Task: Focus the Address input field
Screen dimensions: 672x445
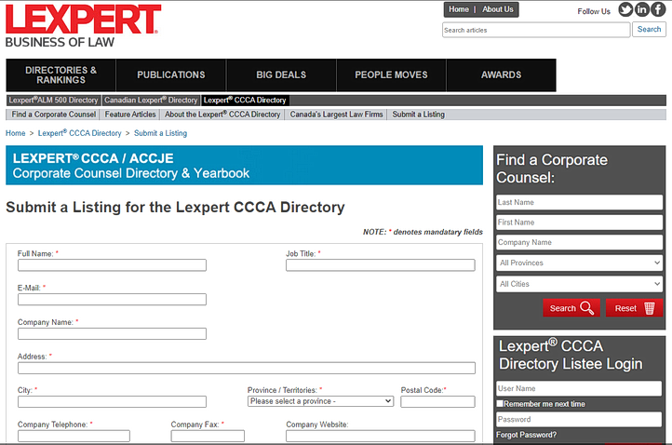Action: point(247,368)
